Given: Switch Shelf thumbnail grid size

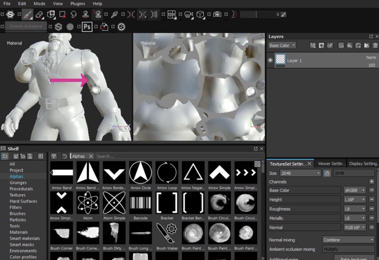Looking at the screenshot, I should coord(257,164).
